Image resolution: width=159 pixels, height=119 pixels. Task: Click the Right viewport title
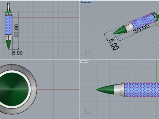pyautogui.click(x=83, y=61)
